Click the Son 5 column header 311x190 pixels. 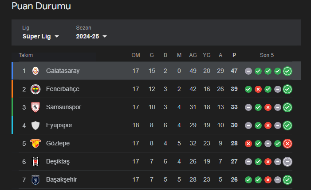[267, 55]
